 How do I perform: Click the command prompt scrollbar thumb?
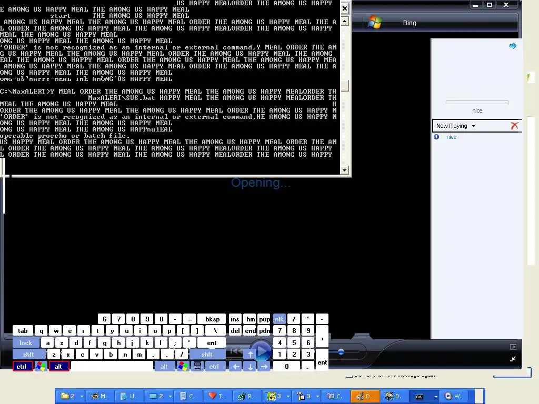pyautogui.click(x=345, y=85)
